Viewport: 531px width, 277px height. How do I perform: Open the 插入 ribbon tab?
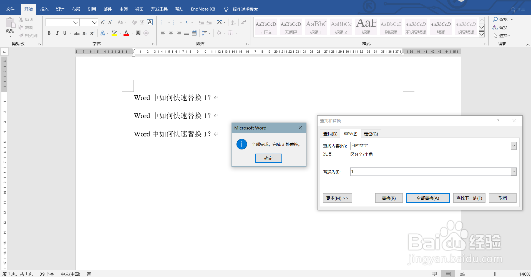44,9
